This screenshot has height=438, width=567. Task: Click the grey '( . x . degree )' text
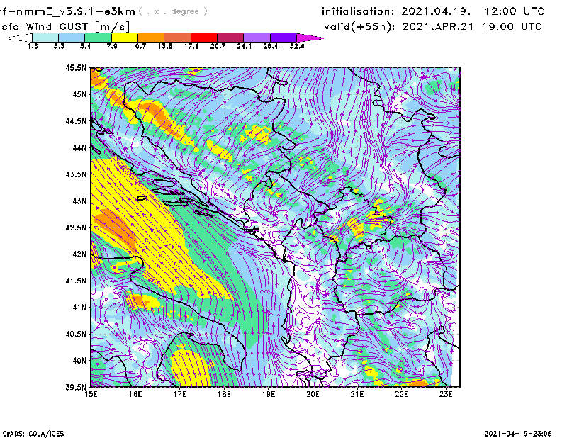173,11
